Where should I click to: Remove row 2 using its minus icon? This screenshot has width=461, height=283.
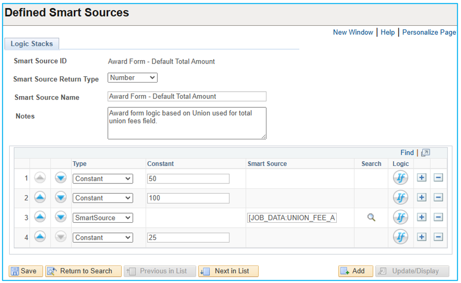(439, 198)
